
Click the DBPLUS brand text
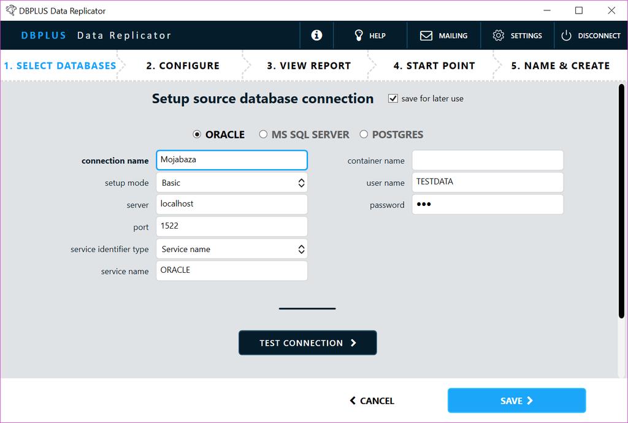(44, 35)
